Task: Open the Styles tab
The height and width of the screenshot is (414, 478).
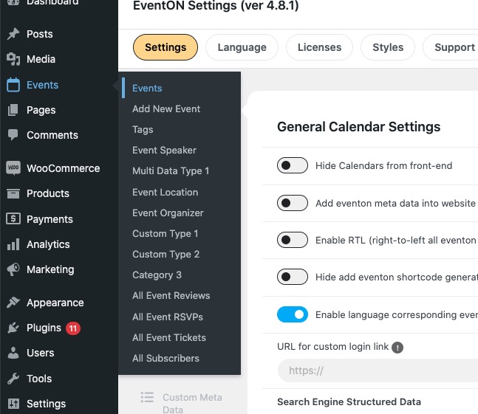Action: pos(388,47)
